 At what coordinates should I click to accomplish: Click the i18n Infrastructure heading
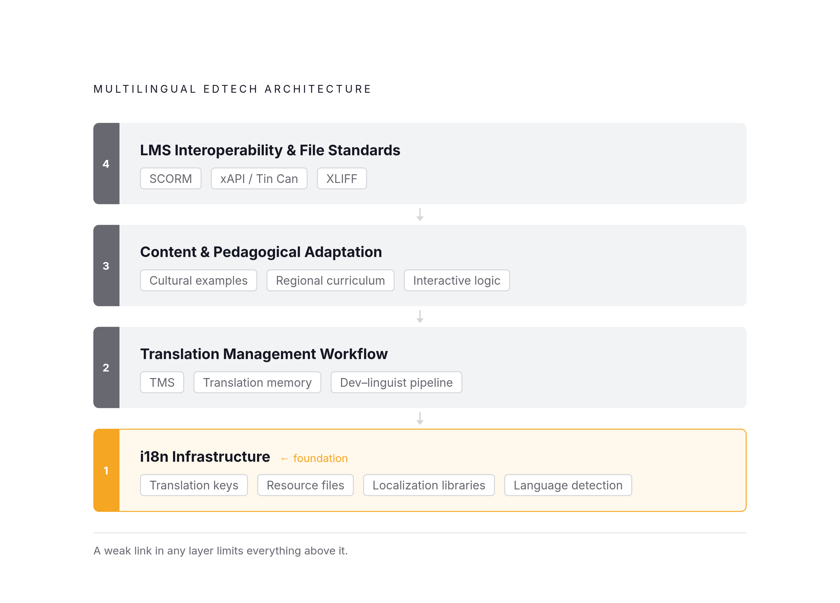tap(205, 456)
